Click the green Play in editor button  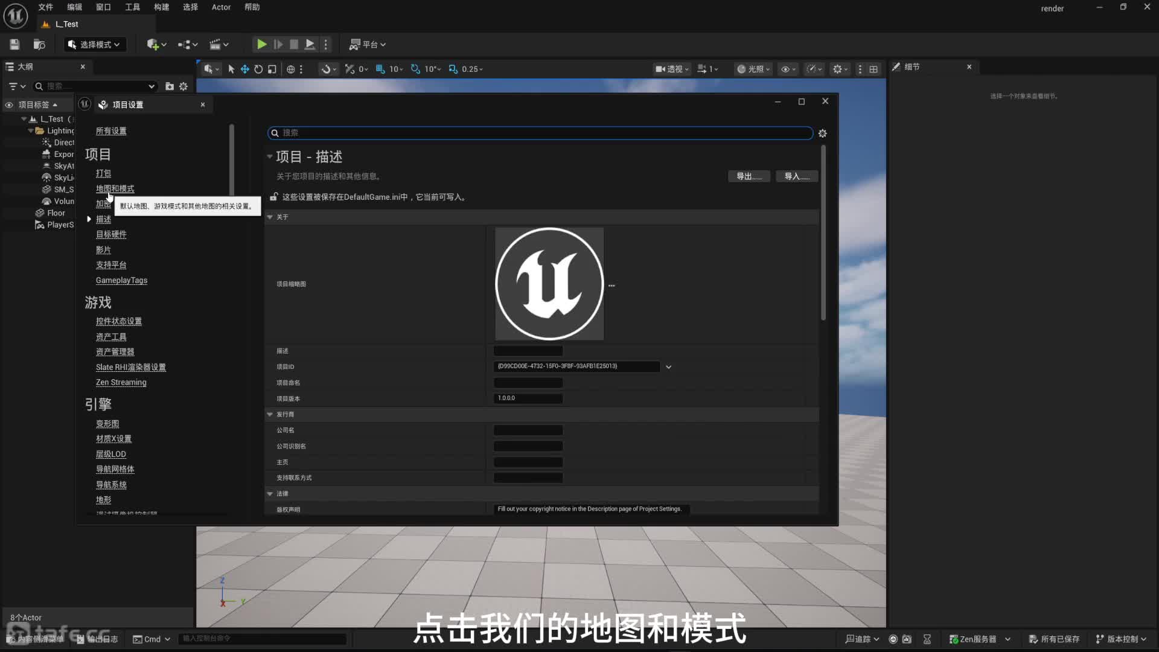261,44
